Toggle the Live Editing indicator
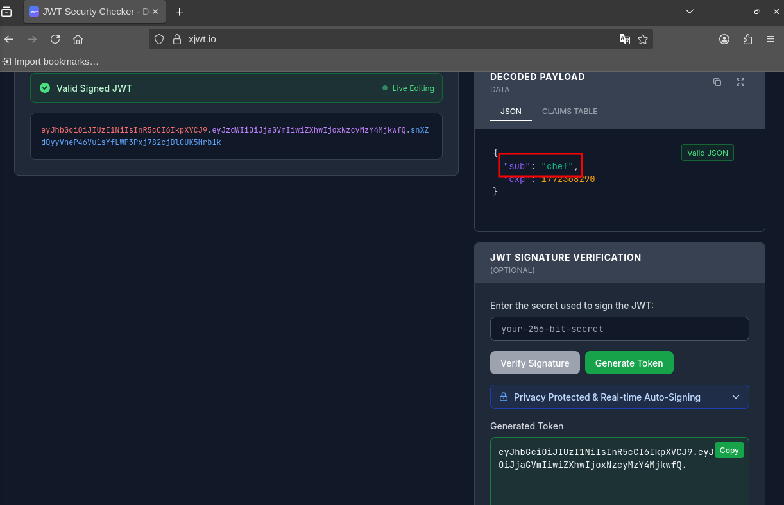784x505 pixels. pyautogui.click(x=408, y=88)
